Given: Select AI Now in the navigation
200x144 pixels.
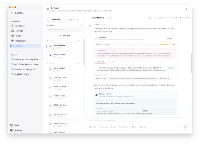Looking at the screenshot, I should click(x=26, y=46).
